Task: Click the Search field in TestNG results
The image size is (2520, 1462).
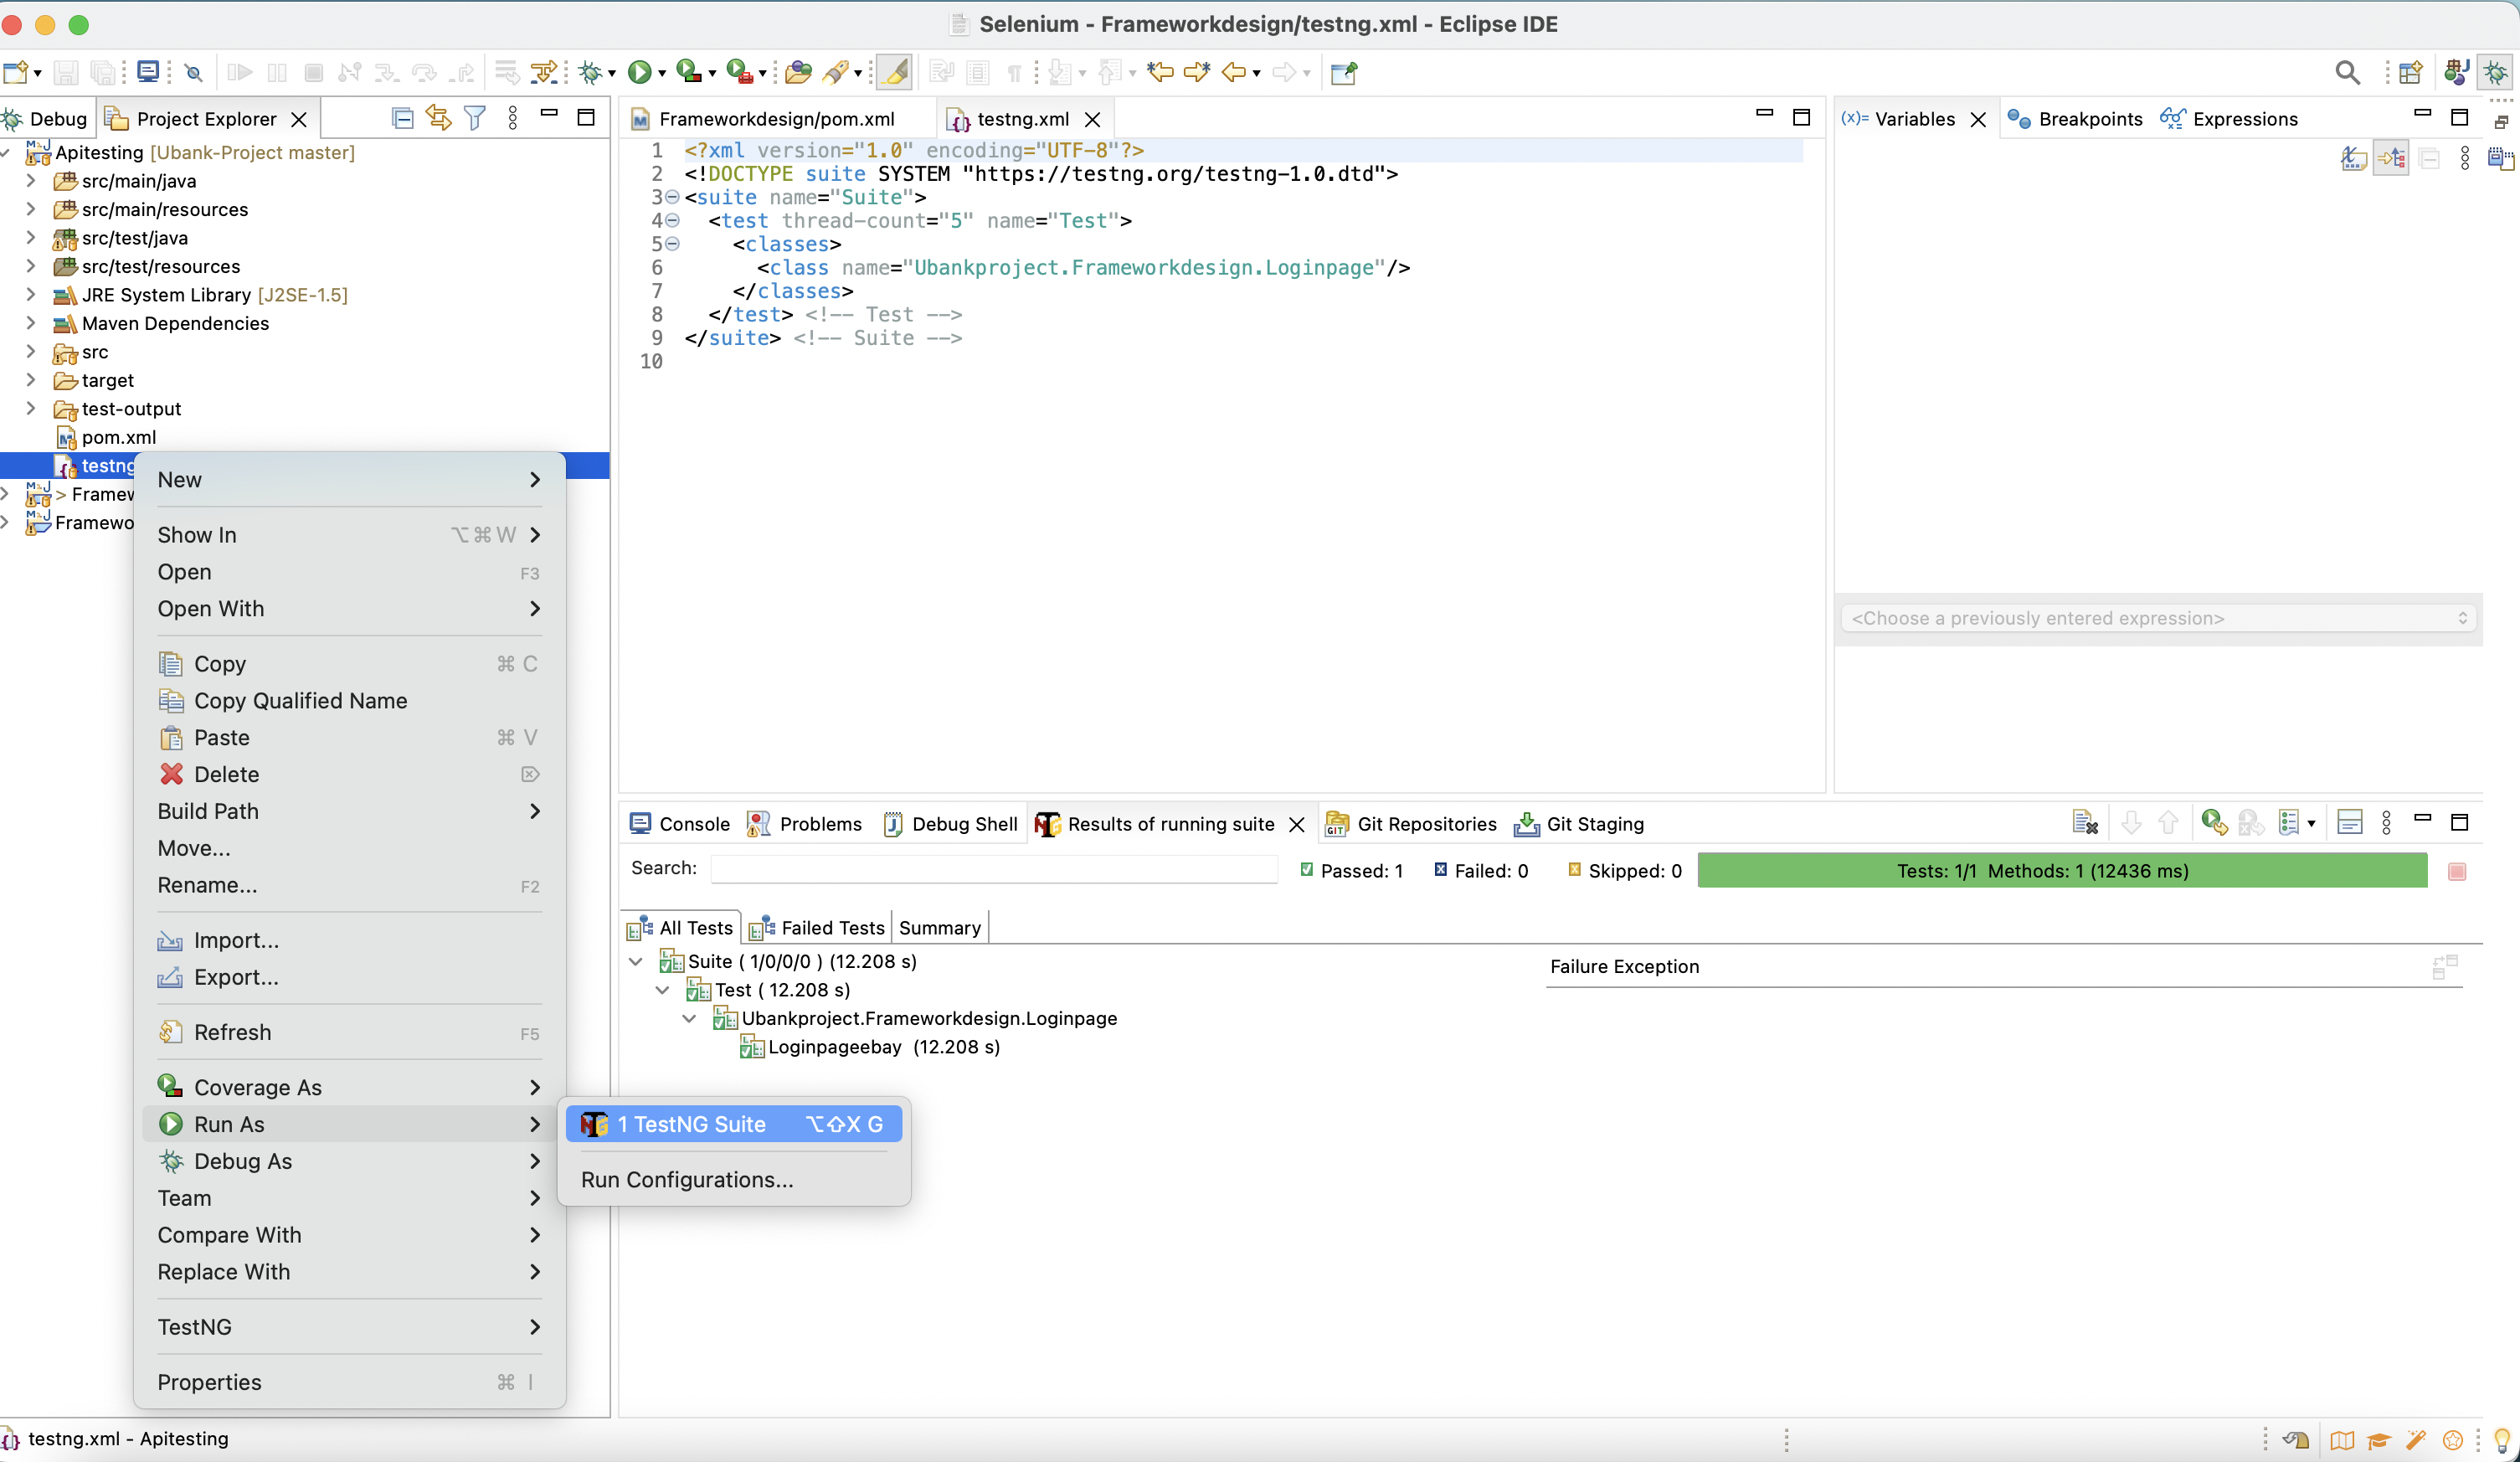Action: coord(994,868)
